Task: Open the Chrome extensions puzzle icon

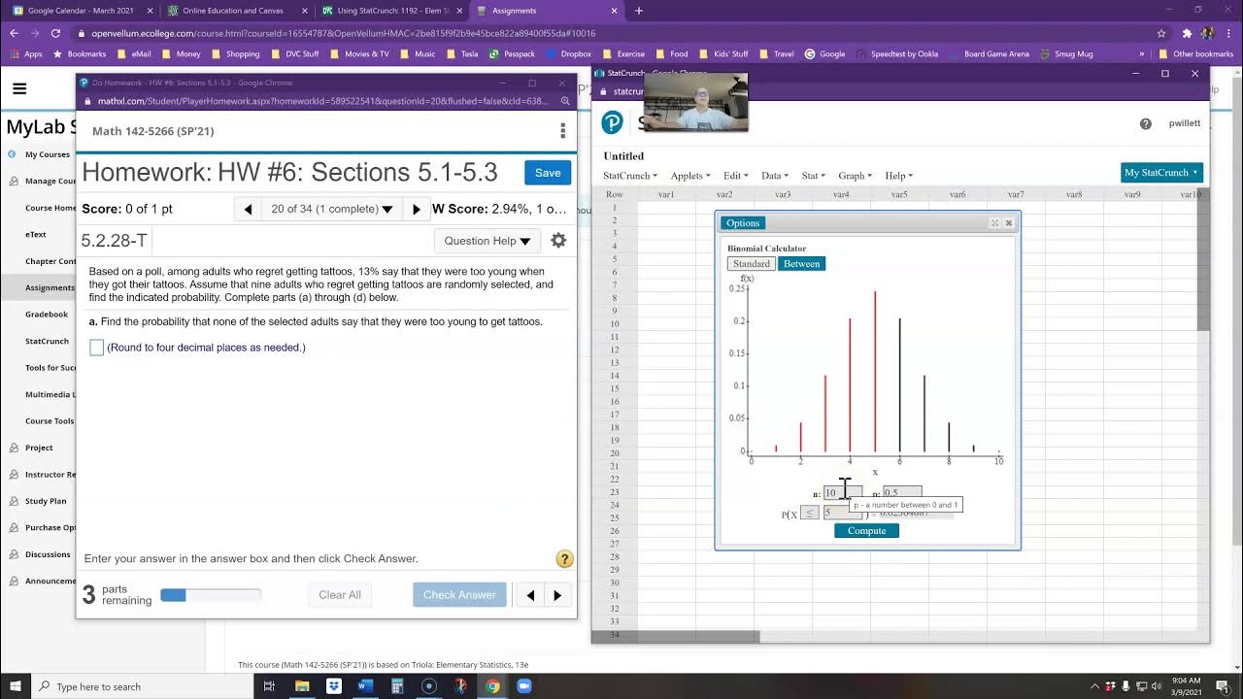Action: (x=1187, y=33)
